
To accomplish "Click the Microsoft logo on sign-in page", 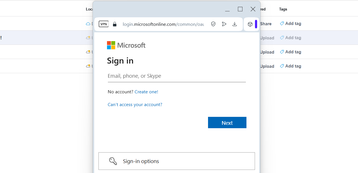I will [x=126, y=45].
